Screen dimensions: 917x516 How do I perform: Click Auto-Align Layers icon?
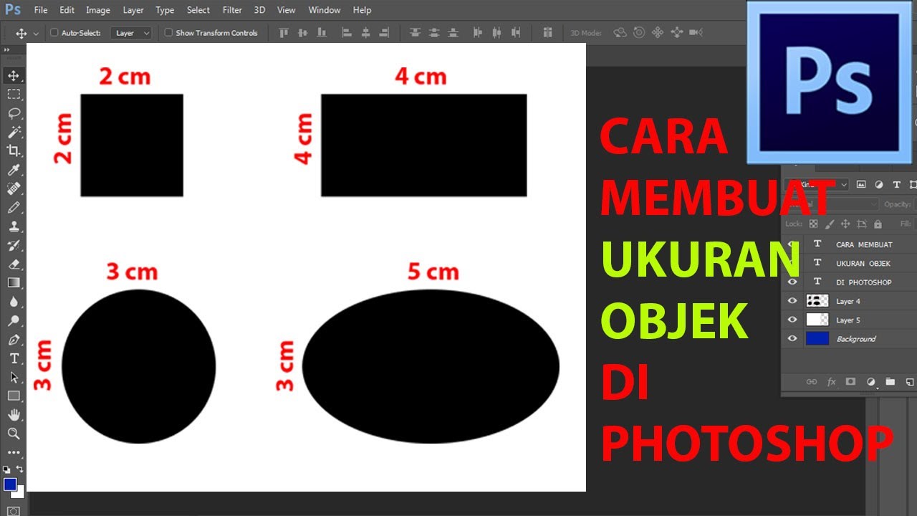[548, 32]
